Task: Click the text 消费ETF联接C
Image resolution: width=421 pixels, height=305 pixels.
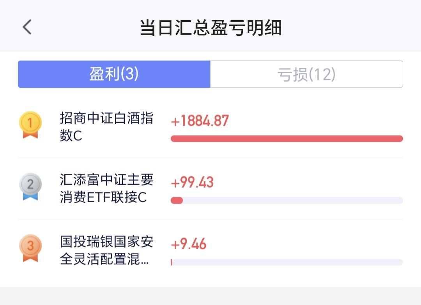Action: (103, 197)
